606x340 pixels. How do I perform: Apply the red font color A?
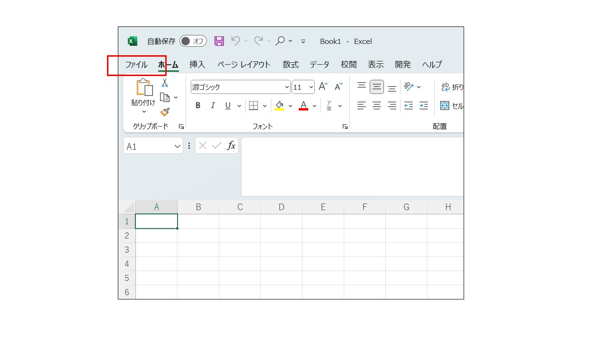click(x=303, y=106)
